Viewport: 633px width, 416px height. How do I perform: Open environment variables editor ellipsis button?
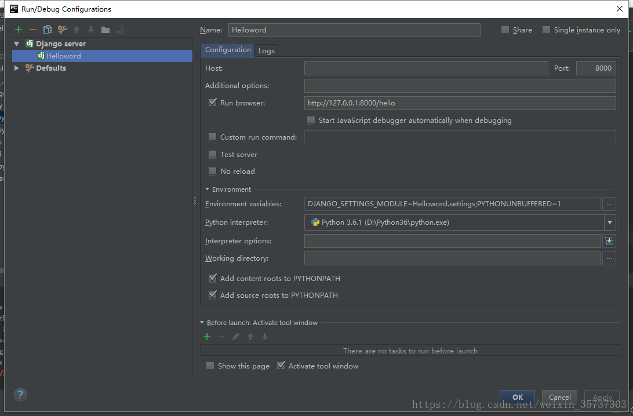pos(609,204)
